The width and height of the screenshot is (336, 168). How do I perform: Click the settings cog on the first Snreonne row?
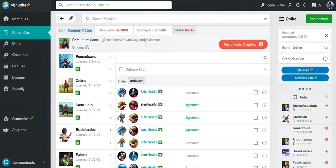(264, 92)
